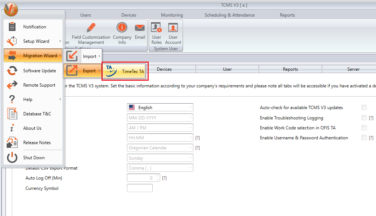Toggle Enable Troubleshooting Logging checkbox
The height and width of the screenshot is (216, 376).
pyautogui.click(x=364, y=118)
